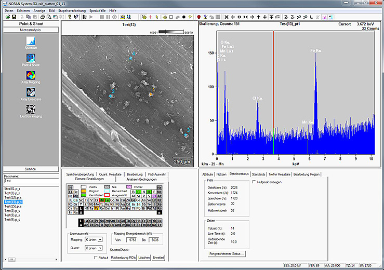
Task: Click the image grayscale contrast bar
Action: click(x=171, y=32)
